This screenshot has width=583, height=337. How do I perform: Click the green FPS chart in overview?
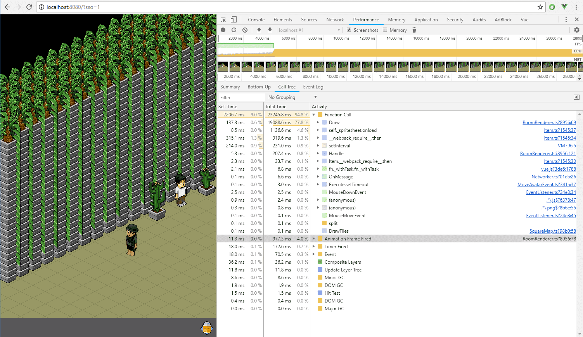point(246,46)
